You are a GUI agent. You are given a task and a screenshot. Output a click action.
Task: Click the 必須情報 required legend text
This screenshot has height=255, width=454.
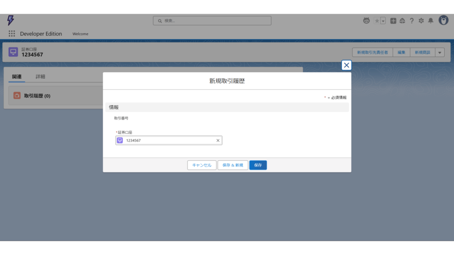point(339,97)
